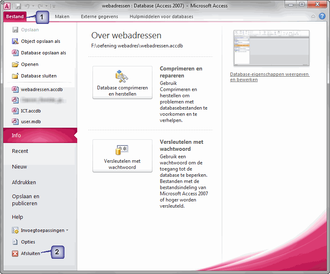Viewport: 330px width, 274px height.
Task: Maximize the Access window
Action: coord(302,5)
